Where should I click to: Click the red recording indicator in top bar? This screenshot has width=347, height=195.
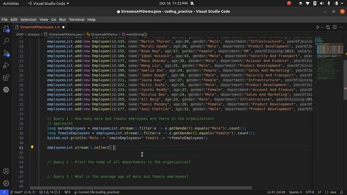[289, 3]
